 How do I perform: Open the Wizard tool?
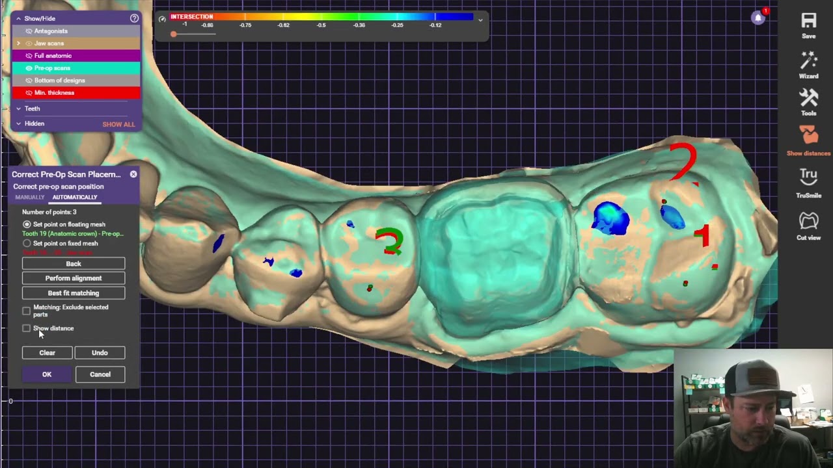(x=808, y=60)
